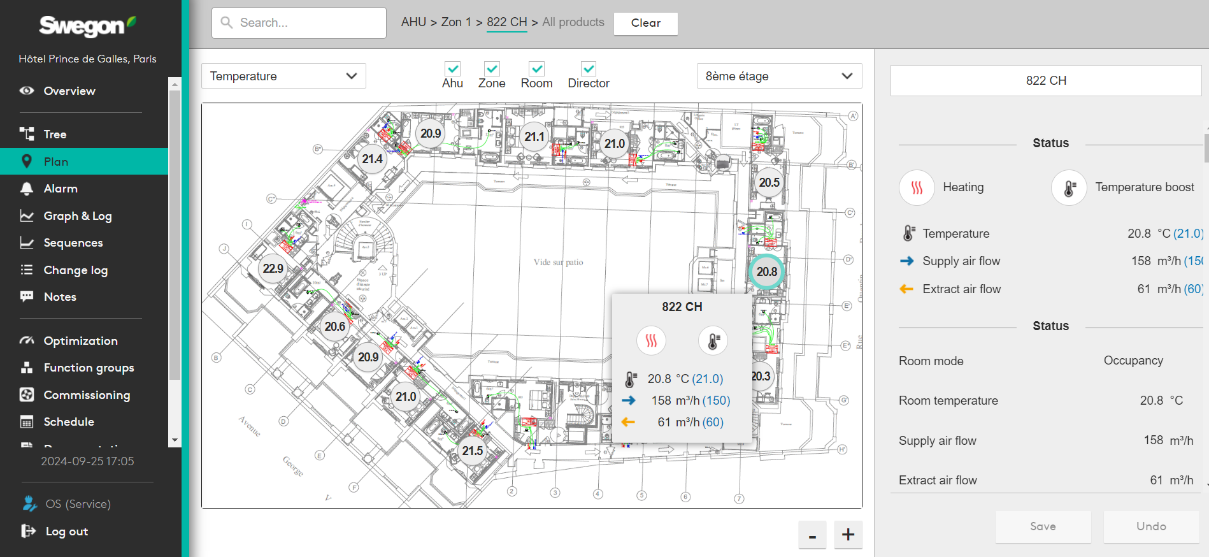Click the Search input field
This screenshot has width=1209, height=557.
pyautogui.click(x=299, y=23)
